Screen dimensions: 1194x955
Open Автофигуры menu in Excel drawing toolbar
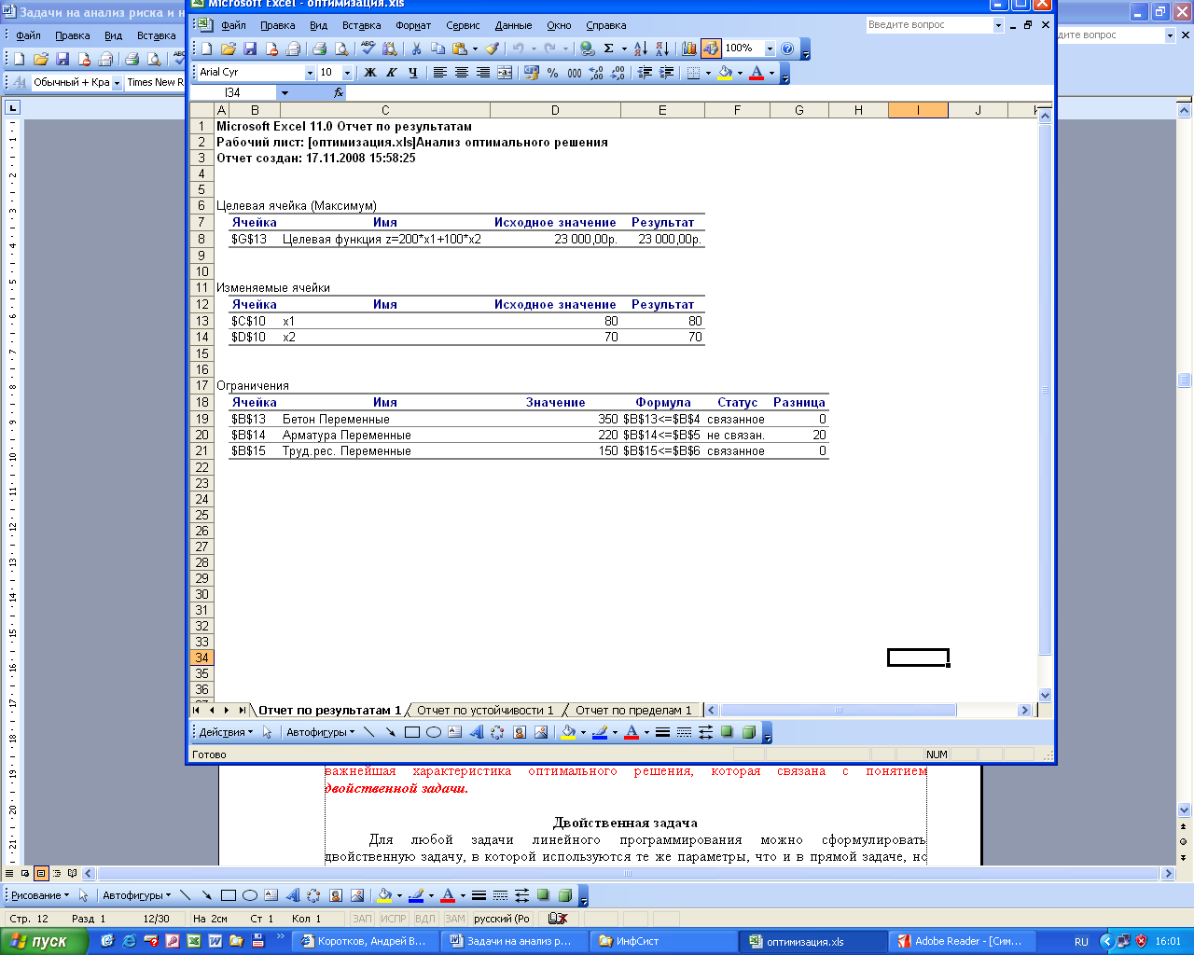click(321, 732)
